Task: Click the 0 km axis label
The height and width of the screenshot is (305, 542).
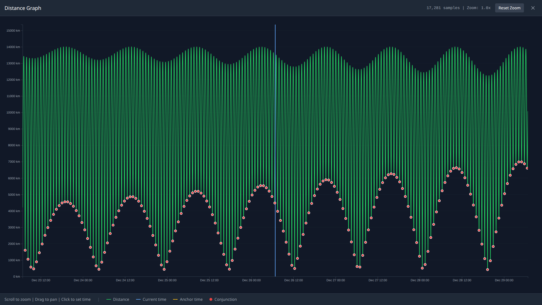Action: 17,276
